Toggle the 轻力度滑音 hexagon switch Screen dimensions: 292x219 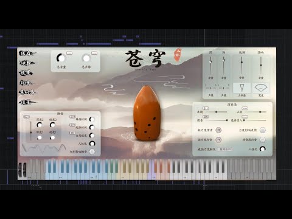[x=218, y=130]
